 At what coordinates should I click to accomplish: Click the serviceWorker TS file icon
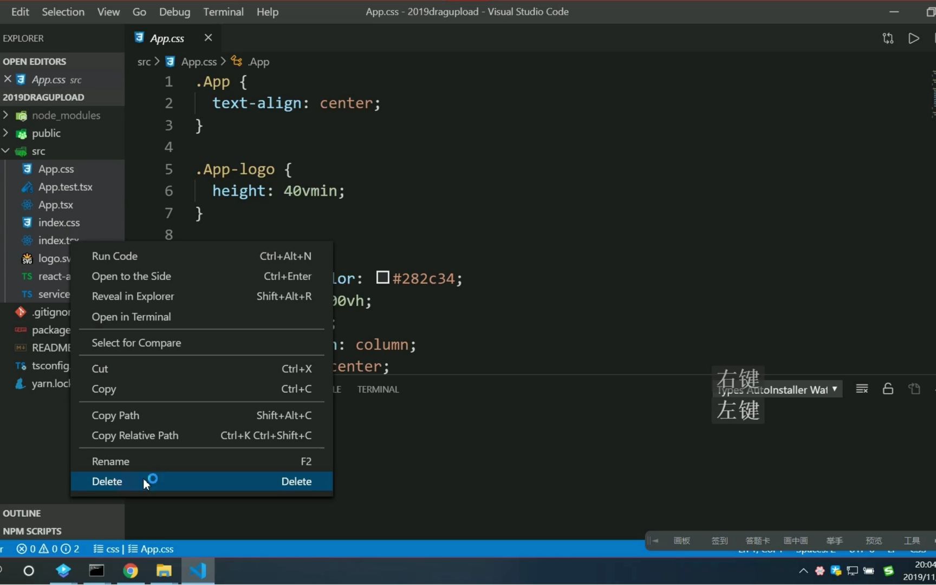pos(27,294)
